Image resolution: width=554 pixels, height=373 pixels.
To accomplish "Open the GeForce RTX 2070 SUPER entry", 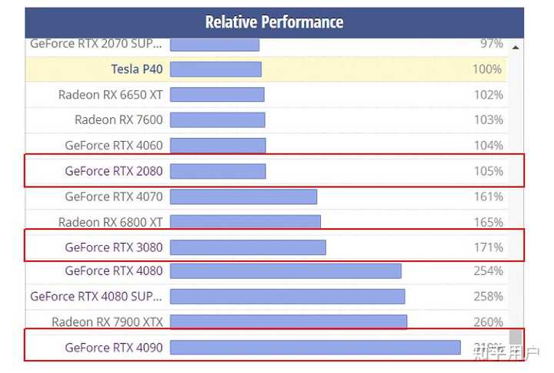I will tap(96, 44).
